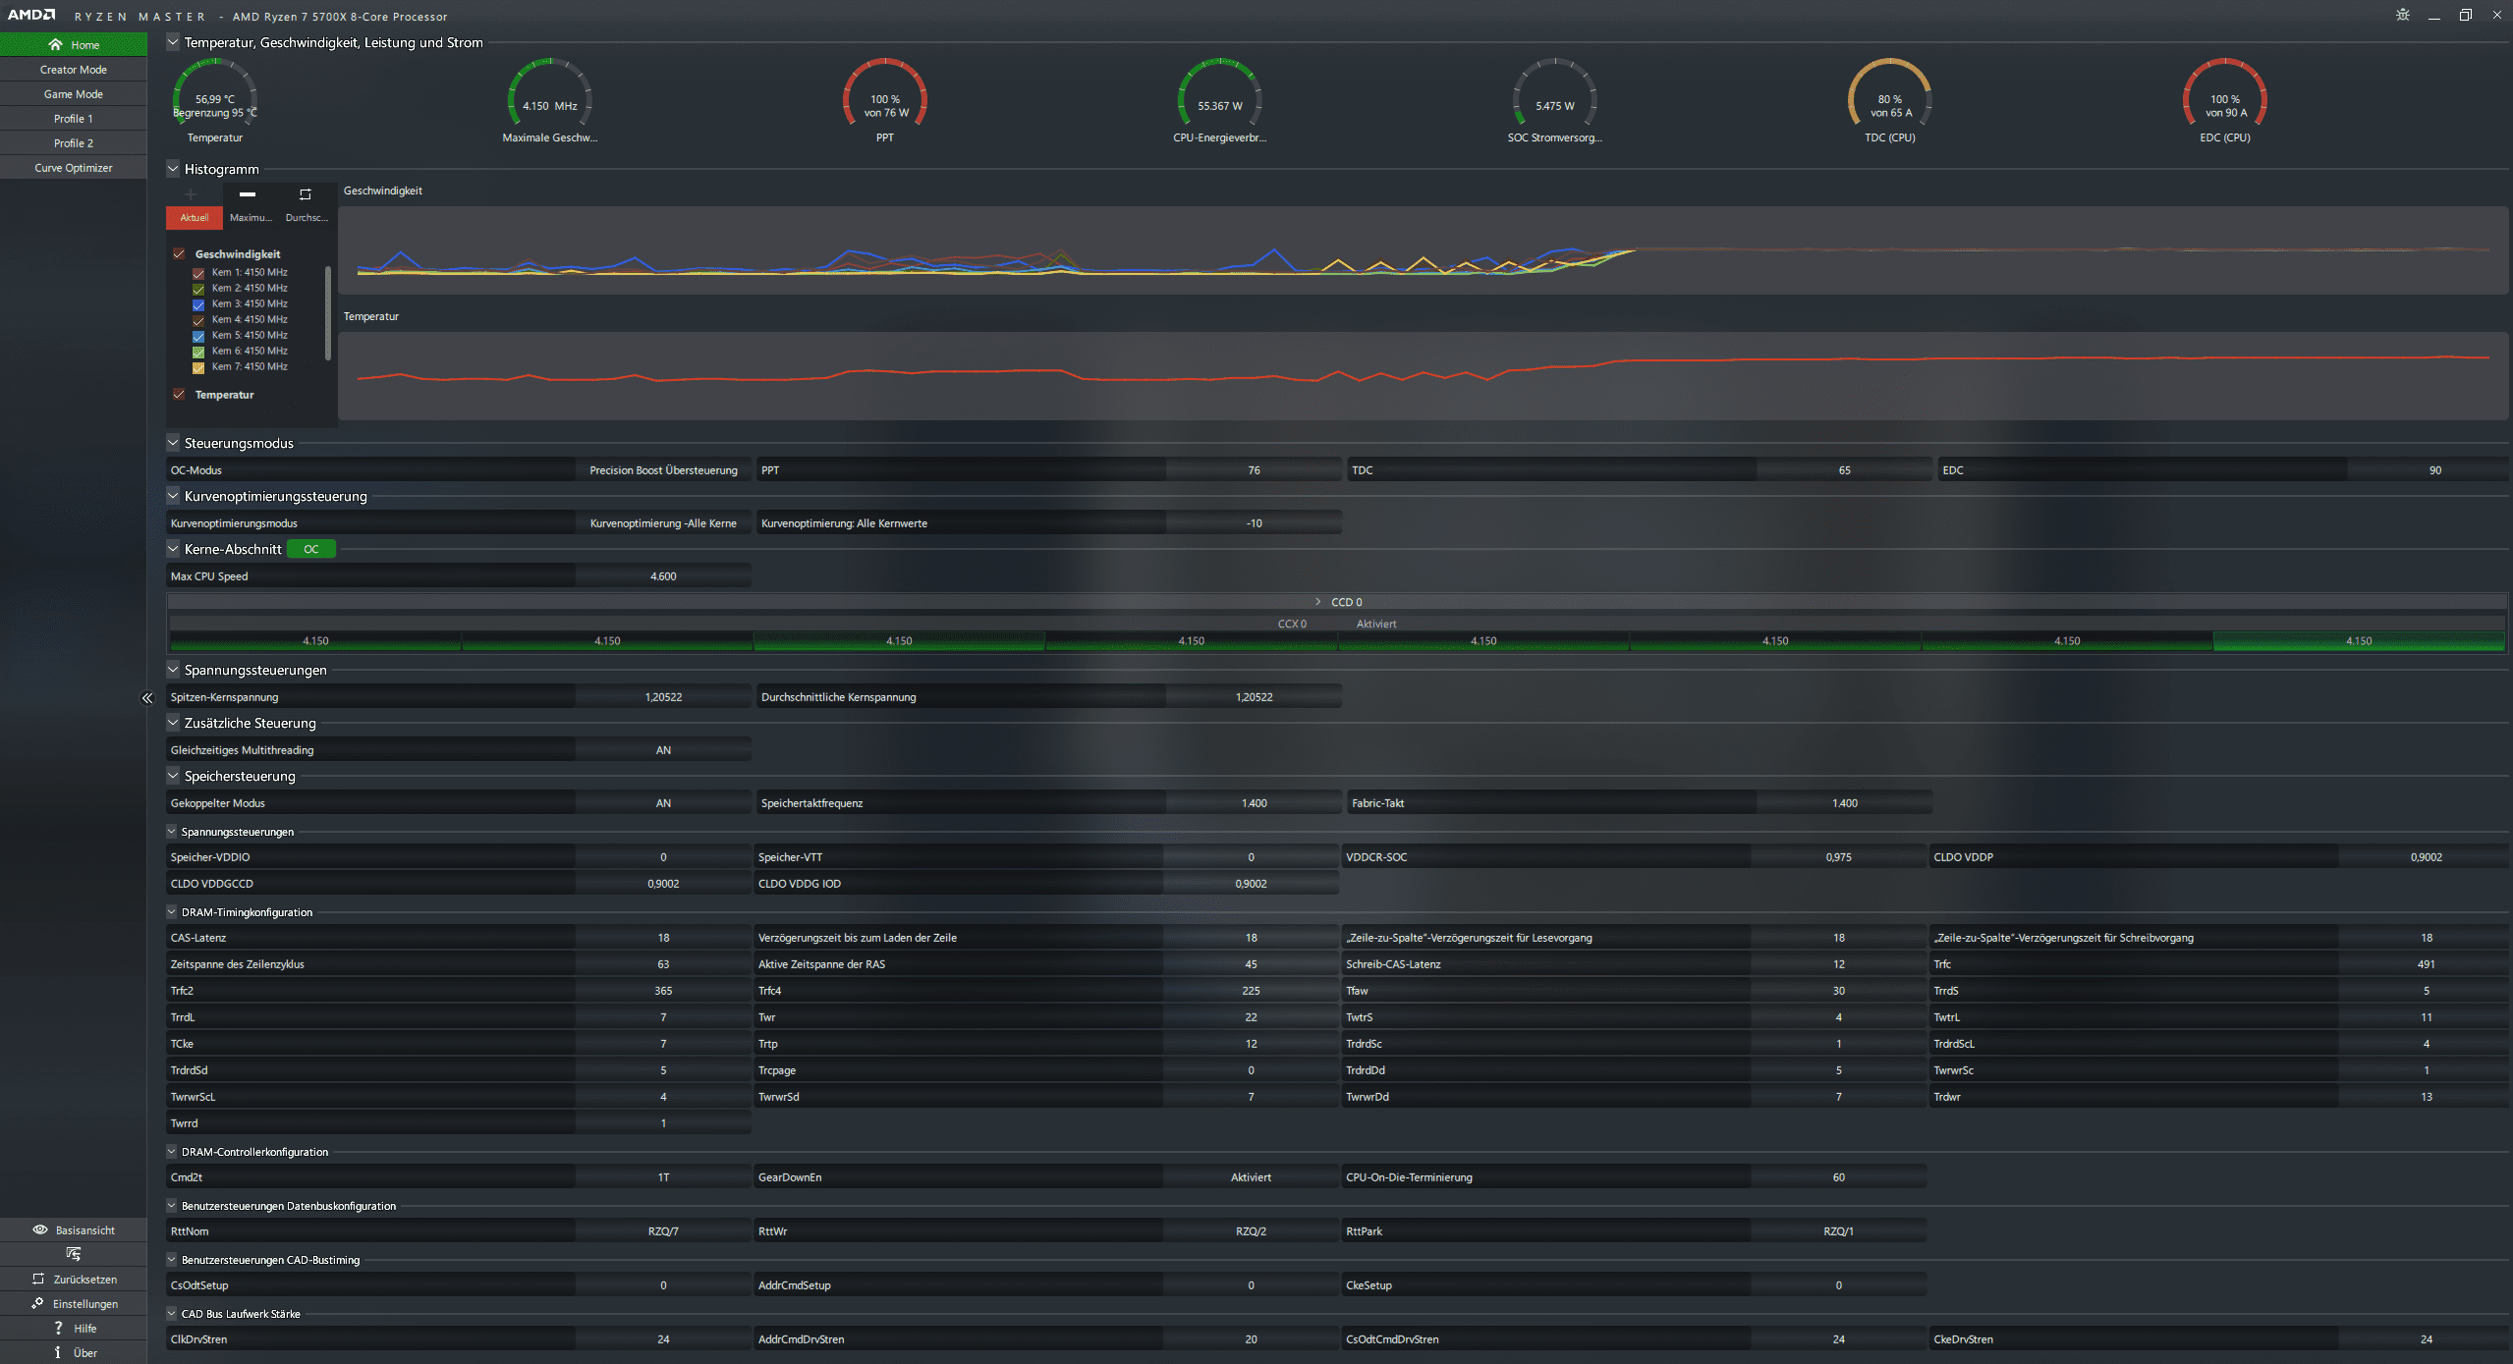Collapse the Histogramm section
The height and width of the screenshot is (1364, 2513).
(x=173, y=169)
